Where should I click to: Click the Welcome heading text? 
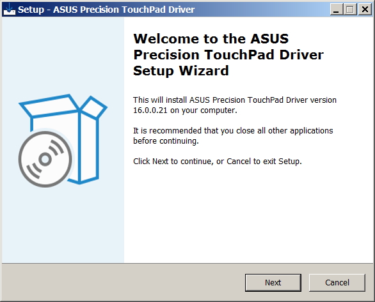[228, 55]
